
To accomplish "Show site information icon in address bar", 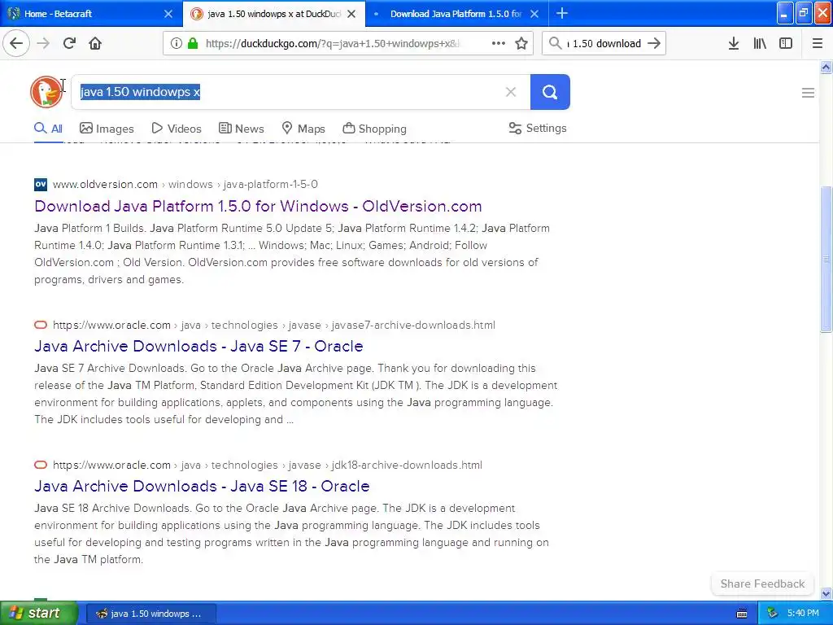I will pyautogui.click(x=176, y=43).
